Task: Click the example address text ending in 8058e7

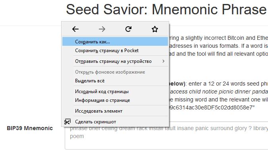Action: coord(212,107)
